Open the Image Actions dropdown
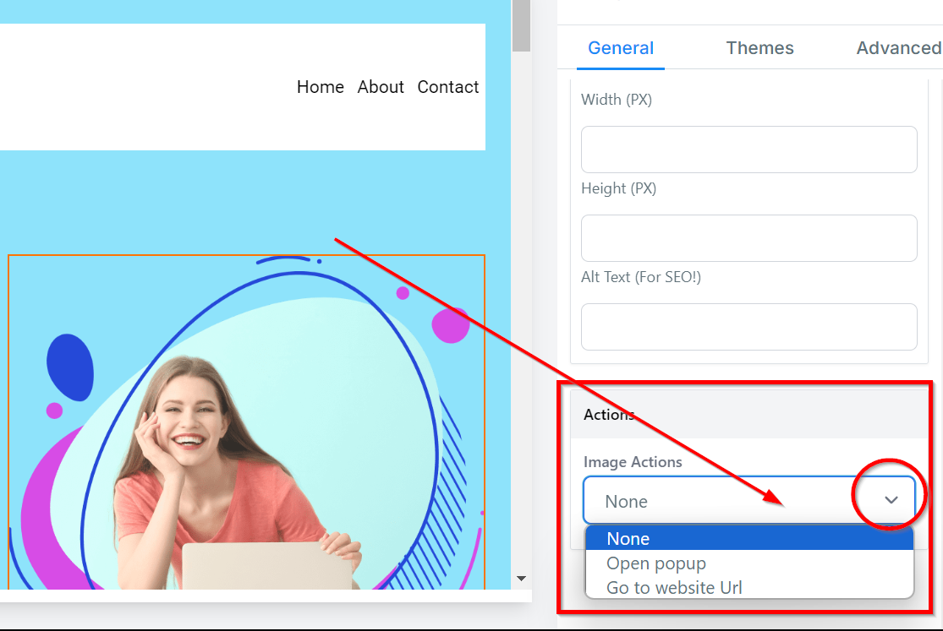Viewport: 943px width, 631px height. coord(748,501)
